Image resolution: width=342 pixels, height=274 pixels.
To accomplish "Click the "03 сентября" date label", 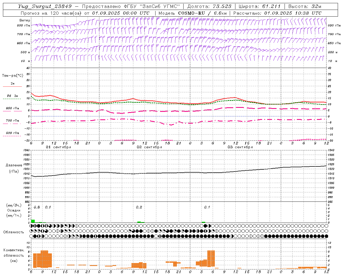I will [240, 147].
